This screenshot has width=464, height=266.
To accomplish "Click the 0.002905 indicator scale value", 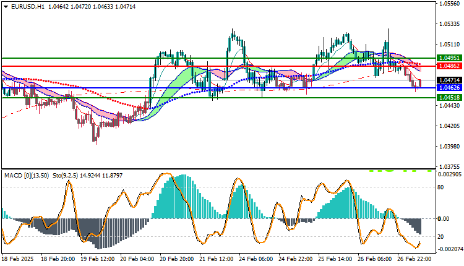I will [x=450, y=174].
